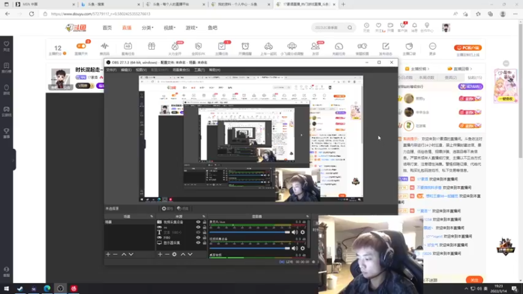Open the 火力全开 flame icon
The height and width of the screenshot is (294, 523).
[175, 46]
